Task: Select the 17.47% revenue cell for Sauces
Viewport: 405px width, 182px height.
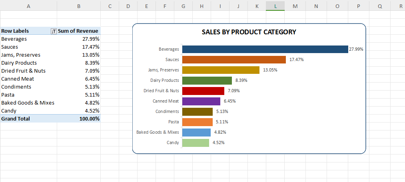Action: pos(91,47)
